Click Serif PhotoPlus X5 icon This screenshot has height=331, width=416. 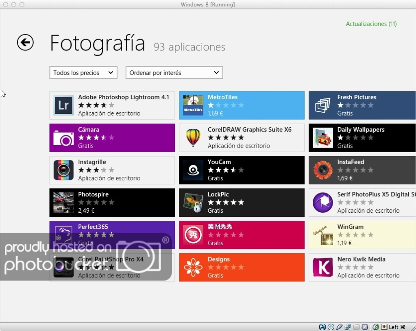coord(322,203)
